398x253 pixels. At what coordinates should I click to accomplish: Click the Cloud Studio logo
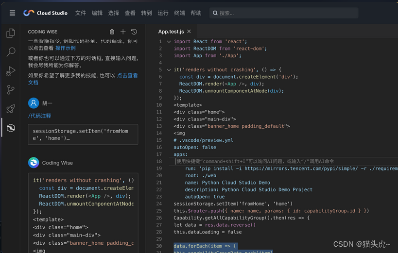[45, 13]
